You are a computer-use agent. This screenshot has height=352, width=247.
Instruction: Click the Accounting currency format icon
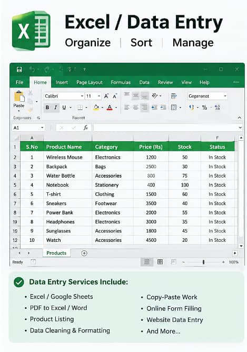(191, 107)
